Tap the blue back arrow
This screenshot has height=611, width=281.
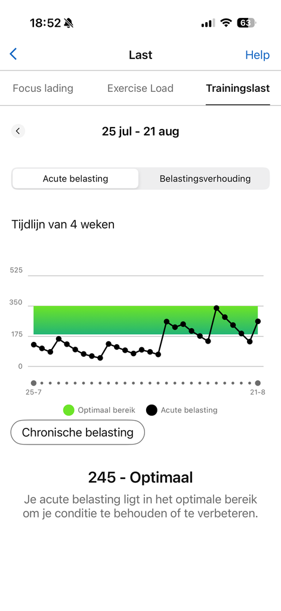[13, 54]
